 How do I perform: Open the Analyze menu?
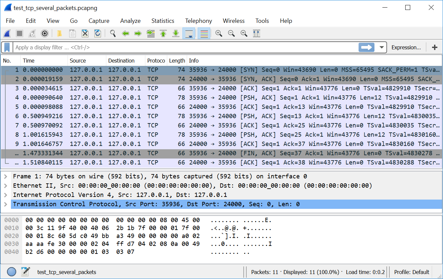(130, 21)
